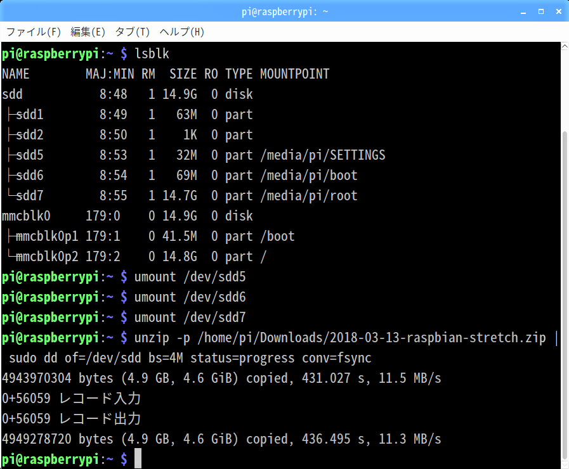Click the MOUNTPOINT column header
569x469 pixels.
(x=295, y=74)
